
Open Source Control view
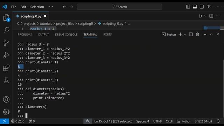6,43
